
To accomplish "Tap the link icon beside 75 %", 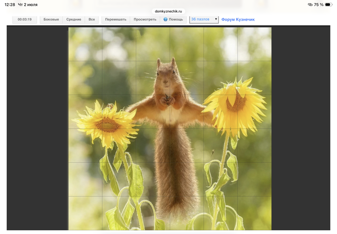I will 310,5.
